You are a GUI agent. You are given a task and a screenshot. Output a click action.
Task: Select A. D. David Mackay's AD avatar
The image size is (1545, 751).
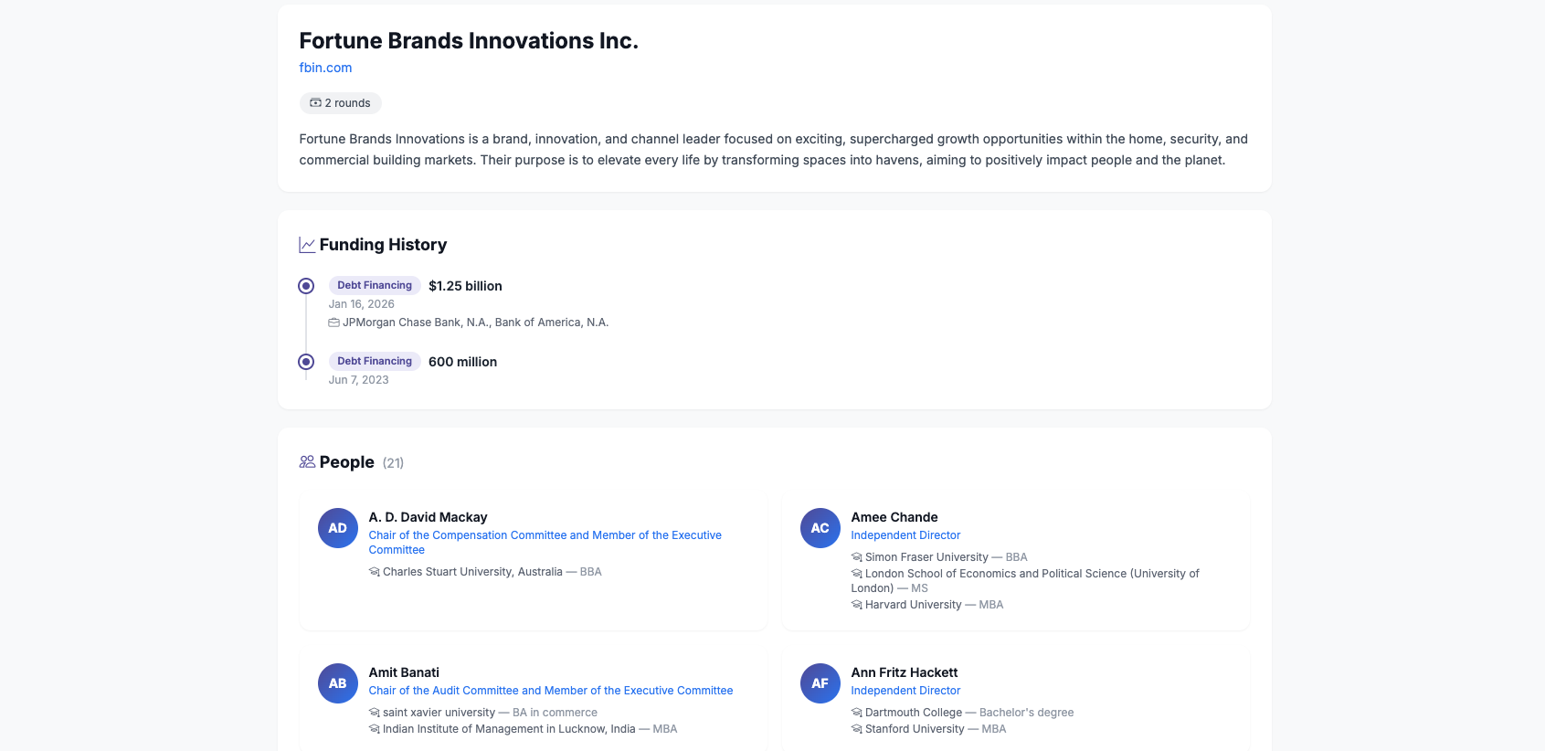point(337,528)
